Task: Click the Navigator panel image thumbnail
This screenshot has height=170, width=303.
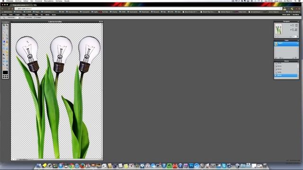Action: point(278,29)
